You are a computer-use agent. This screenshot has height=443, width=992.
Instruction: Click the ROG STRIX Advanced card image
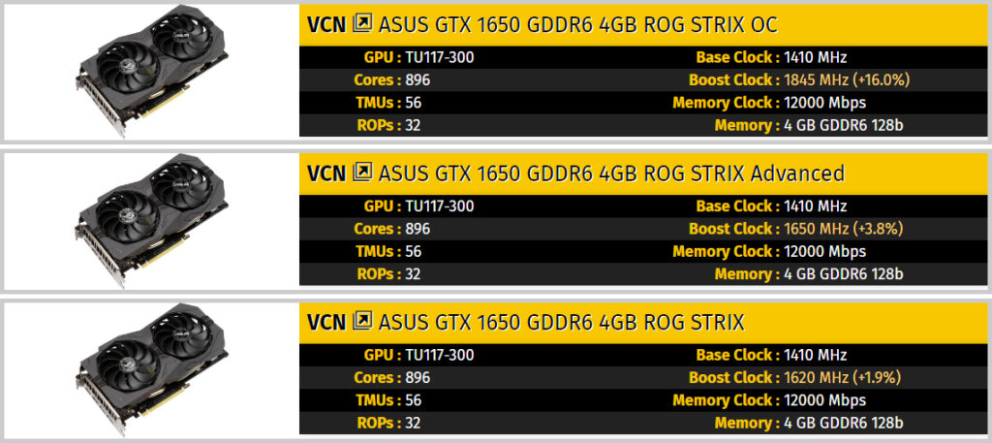pyautogui.click(x=153, y=219)
